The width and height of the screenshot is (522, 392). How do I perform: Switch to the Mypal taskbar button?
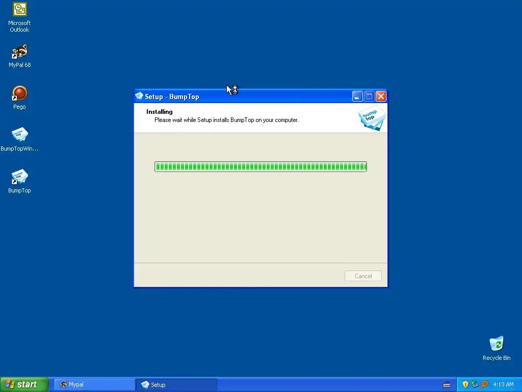coord(94,385)
